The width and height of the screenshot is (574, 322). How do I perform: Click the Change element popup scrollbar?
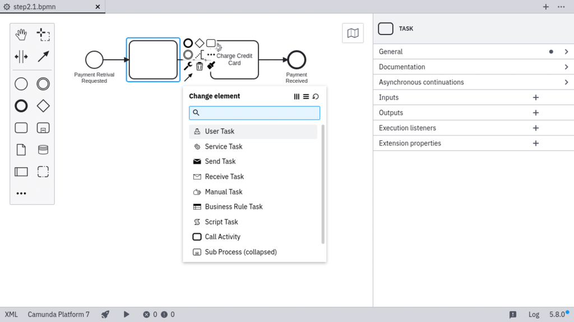click(323, 184)
